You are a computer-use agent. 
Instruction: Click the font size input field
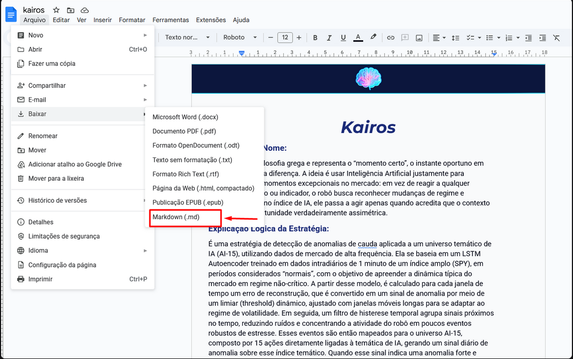coord(285,38)
